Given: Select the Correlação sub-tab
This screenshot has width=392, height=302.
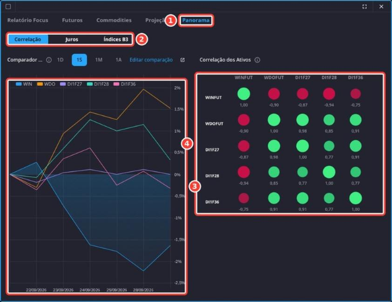Looking at the screenshot, I should (x=28, y=39).
